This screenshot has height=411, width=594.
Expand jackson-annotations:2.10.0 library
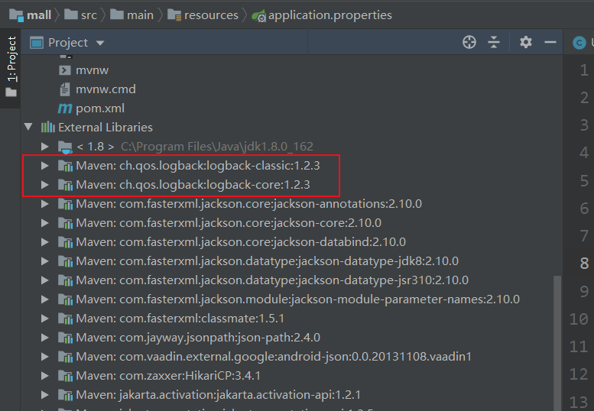[x=44, y=204]
